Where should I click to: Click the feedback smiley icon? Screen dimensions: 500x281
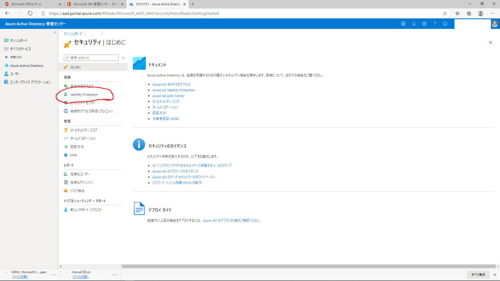(x=445, y=24)
